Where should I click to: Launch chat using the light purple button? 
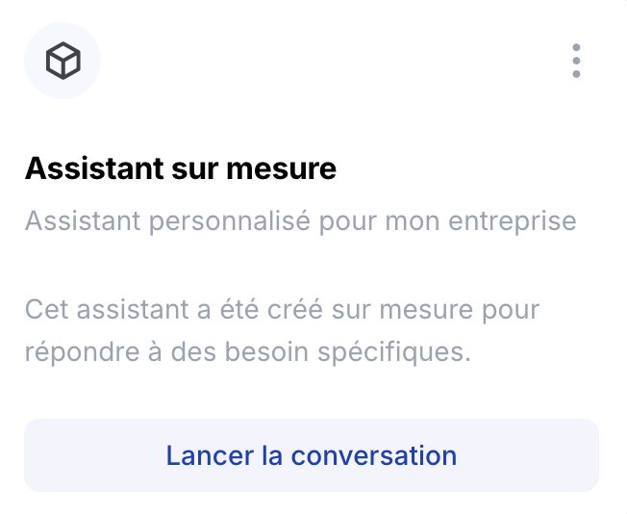[312, 455]
